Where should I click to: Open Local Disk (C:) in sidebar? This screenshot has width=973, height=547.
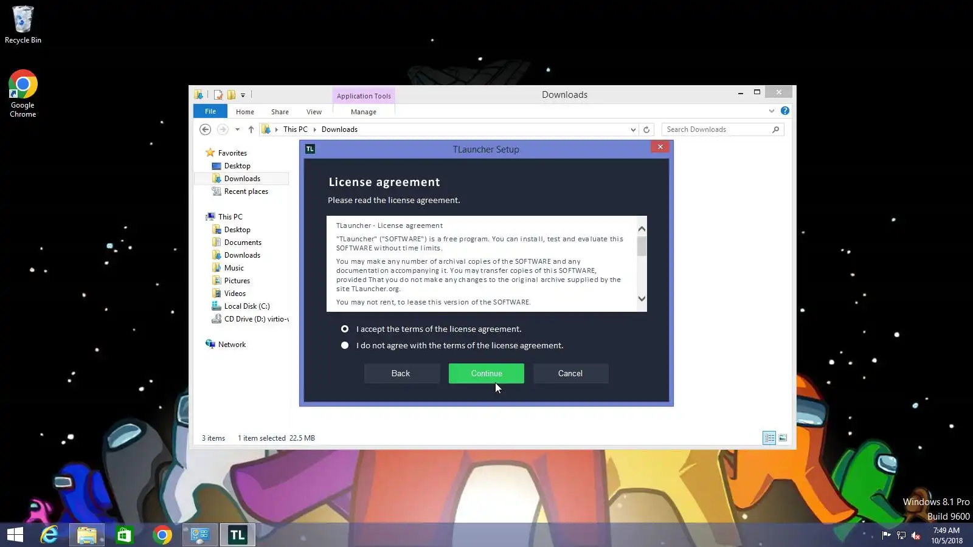click(246, 306)
